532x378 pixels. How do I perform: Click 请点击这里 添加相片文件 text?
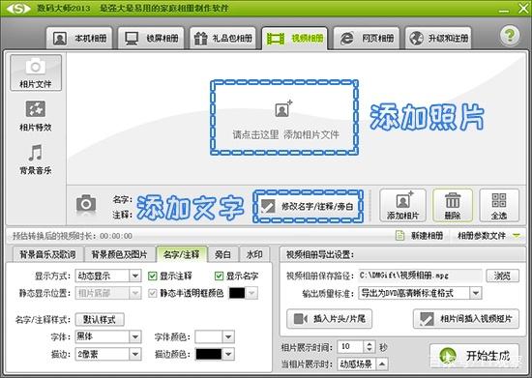pos(285,134)
